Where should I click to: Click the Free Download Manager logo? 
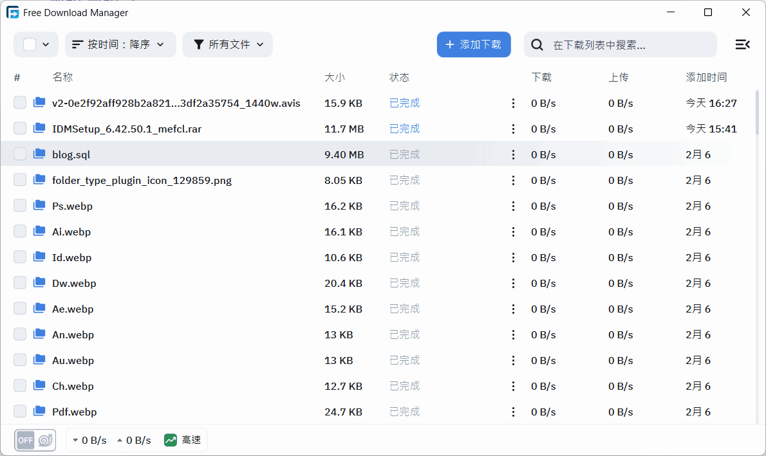[x=13, y=13]
